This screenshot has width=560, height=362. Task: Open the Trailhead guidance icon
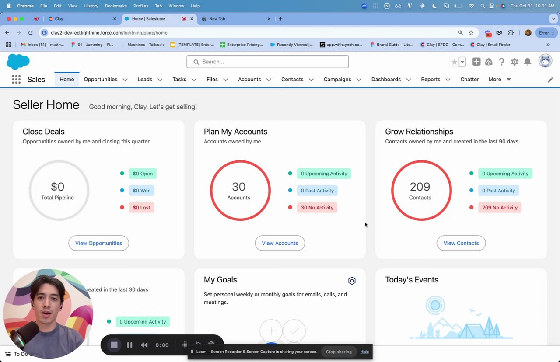pyautogui.click(x=489, y=62)
